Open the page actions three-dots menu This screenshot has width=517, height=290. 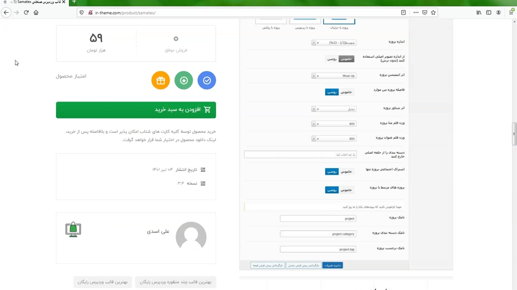point(416,12)
